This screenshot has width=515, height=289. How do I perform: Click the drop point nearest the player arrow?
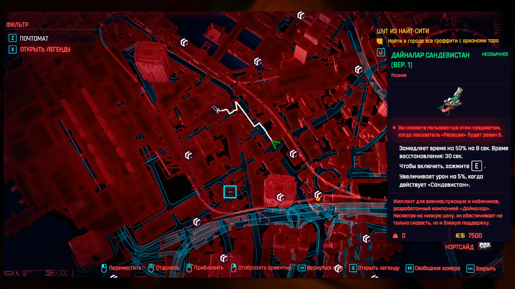(x=293, y=154)
